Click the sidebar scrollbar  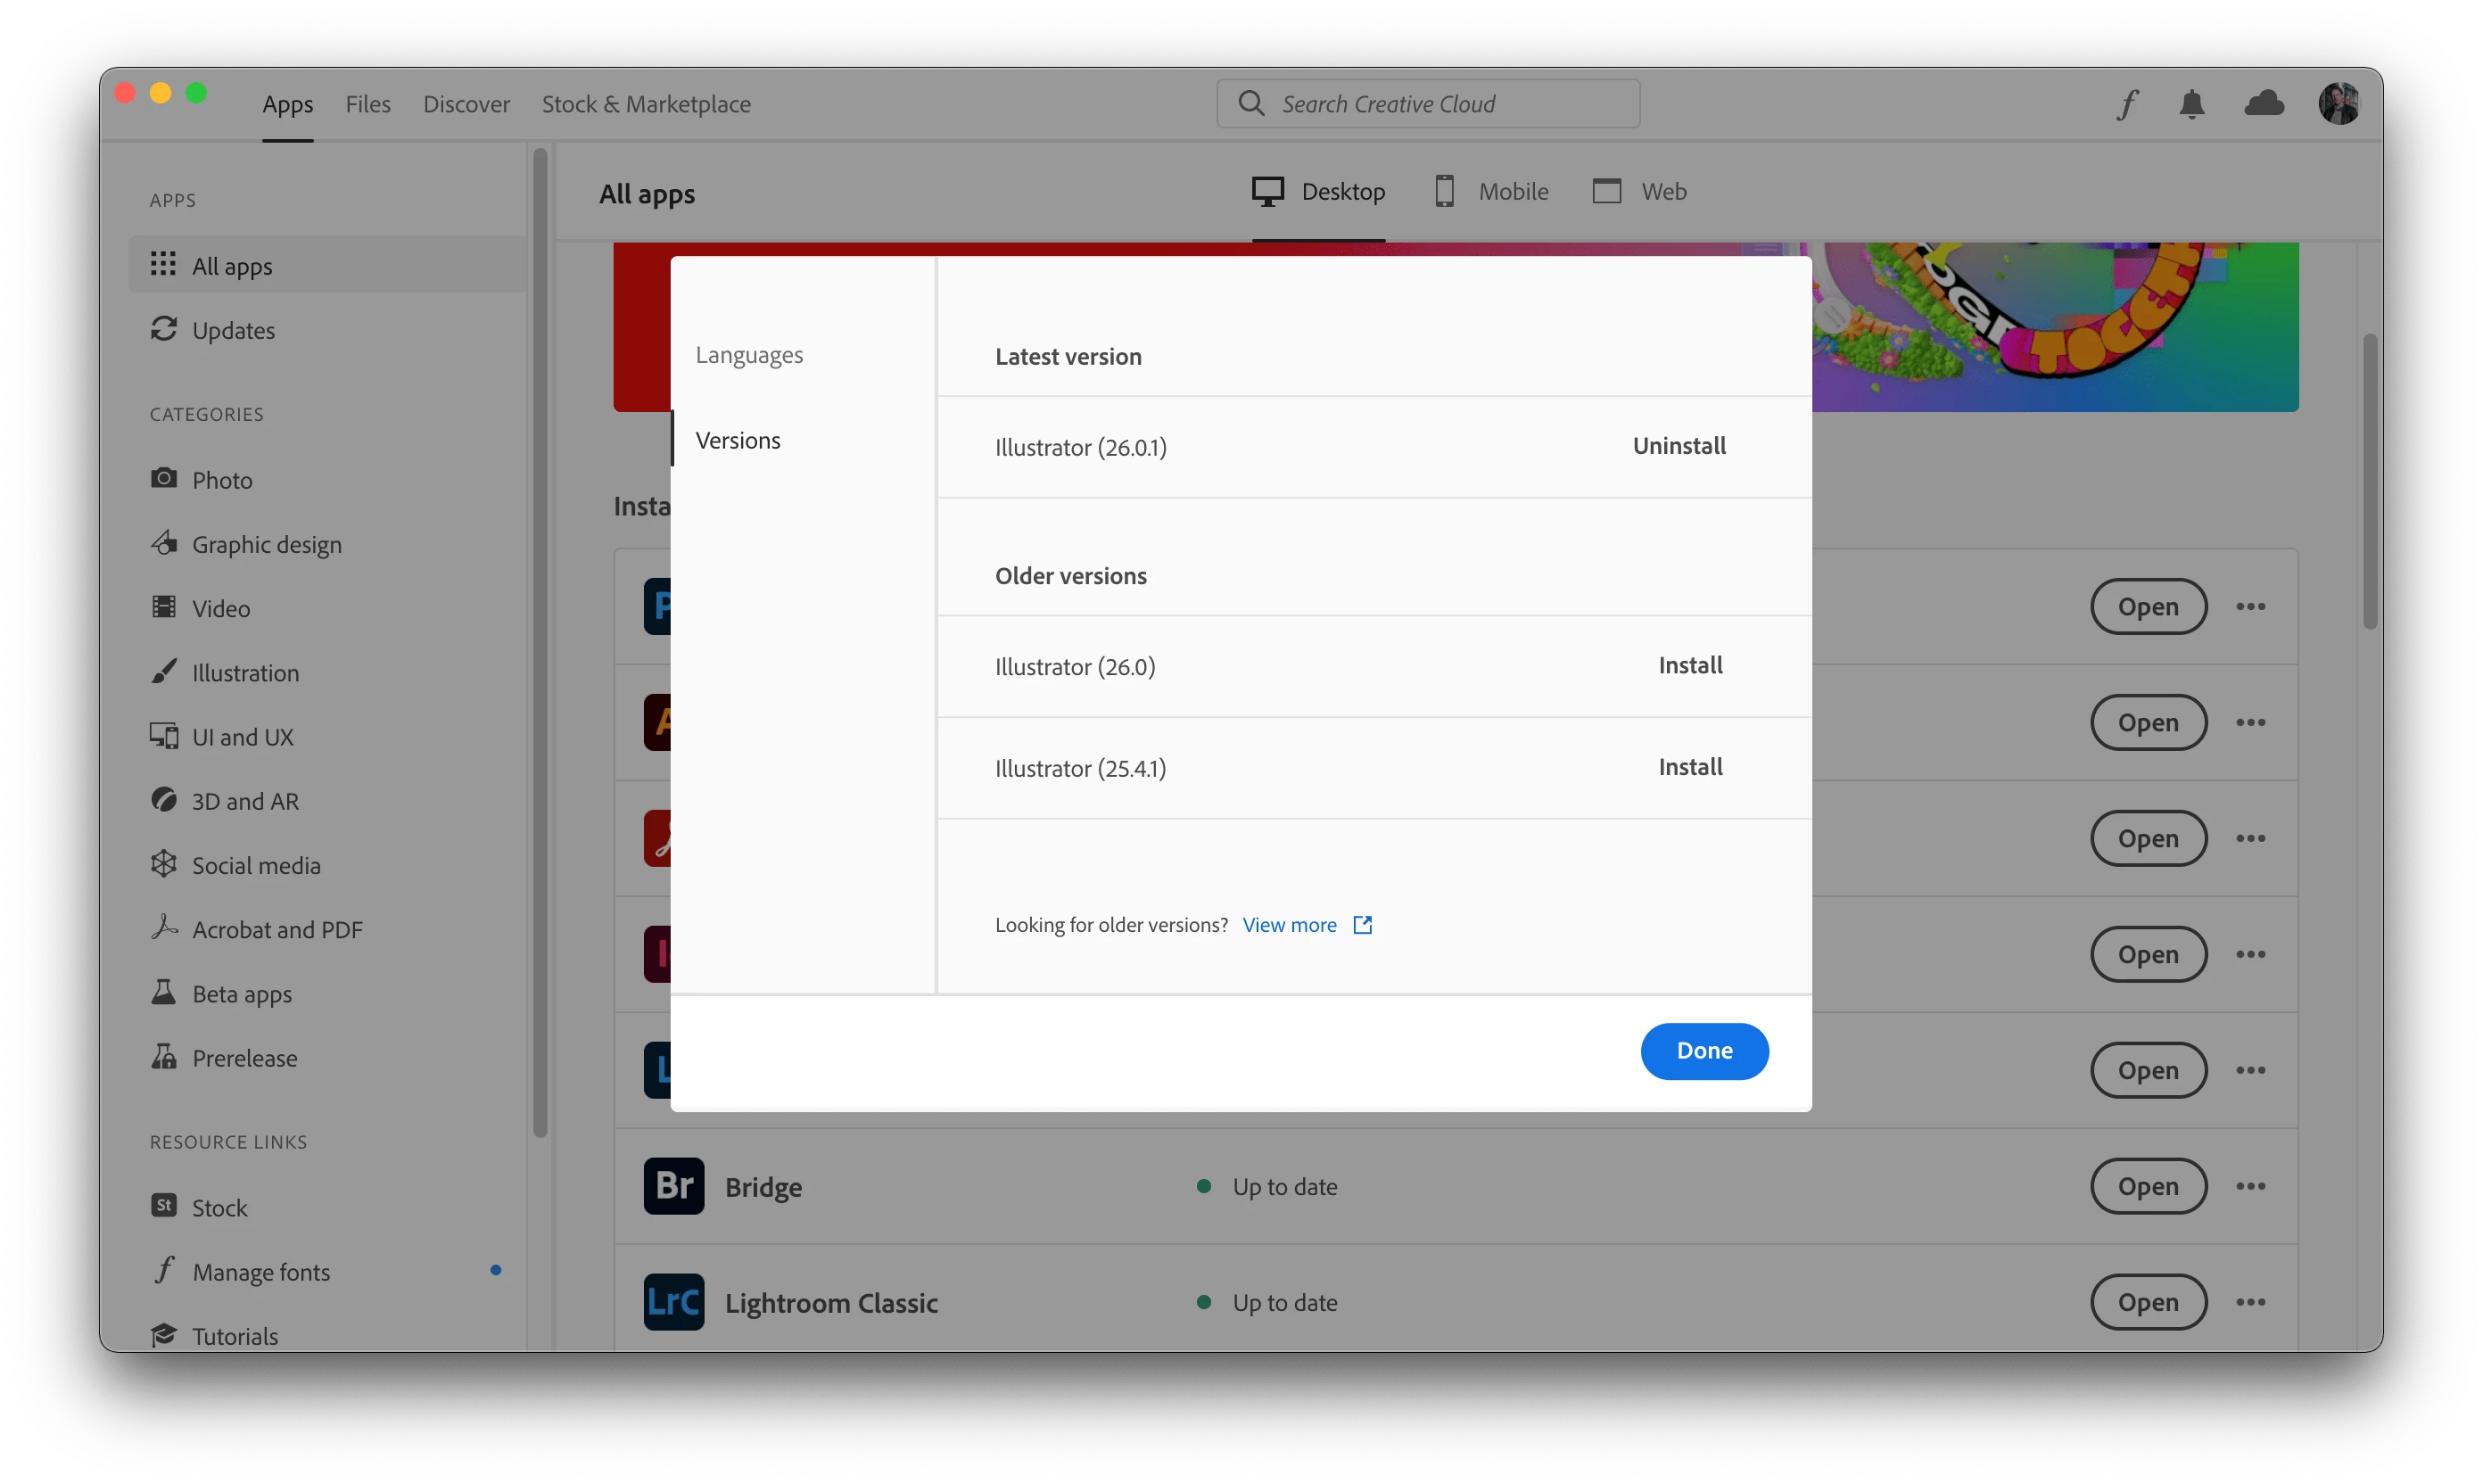point(540,643)
